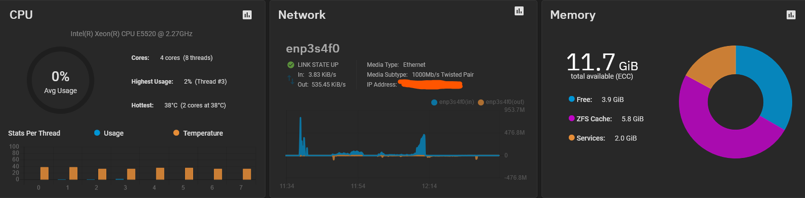Click the in/out traffic arrows icon
This screenshot has width=805, height=198.
pos(291,80)
